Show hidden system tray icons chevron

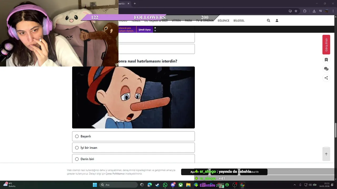294,185
